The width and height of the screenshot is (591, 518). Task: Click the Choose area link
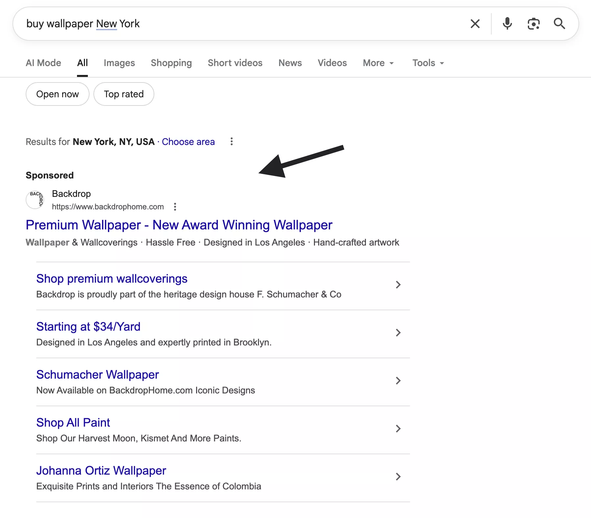188,141
